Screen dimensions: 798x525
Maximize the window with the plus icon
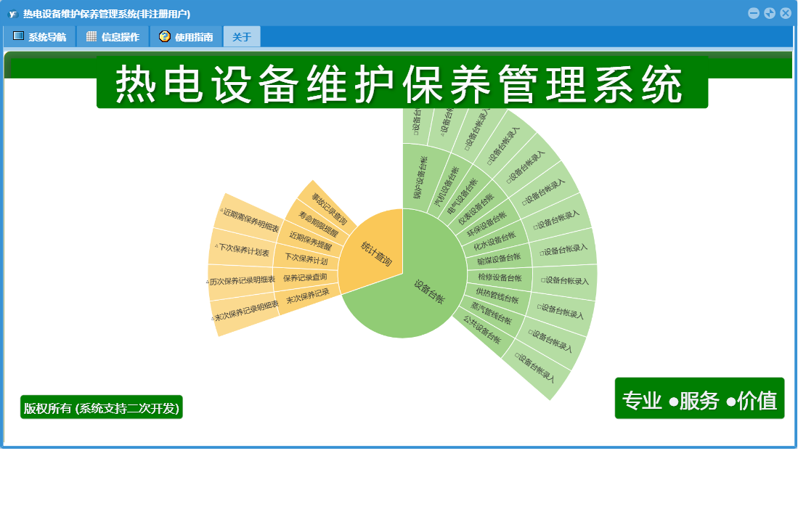coord(770,14)
